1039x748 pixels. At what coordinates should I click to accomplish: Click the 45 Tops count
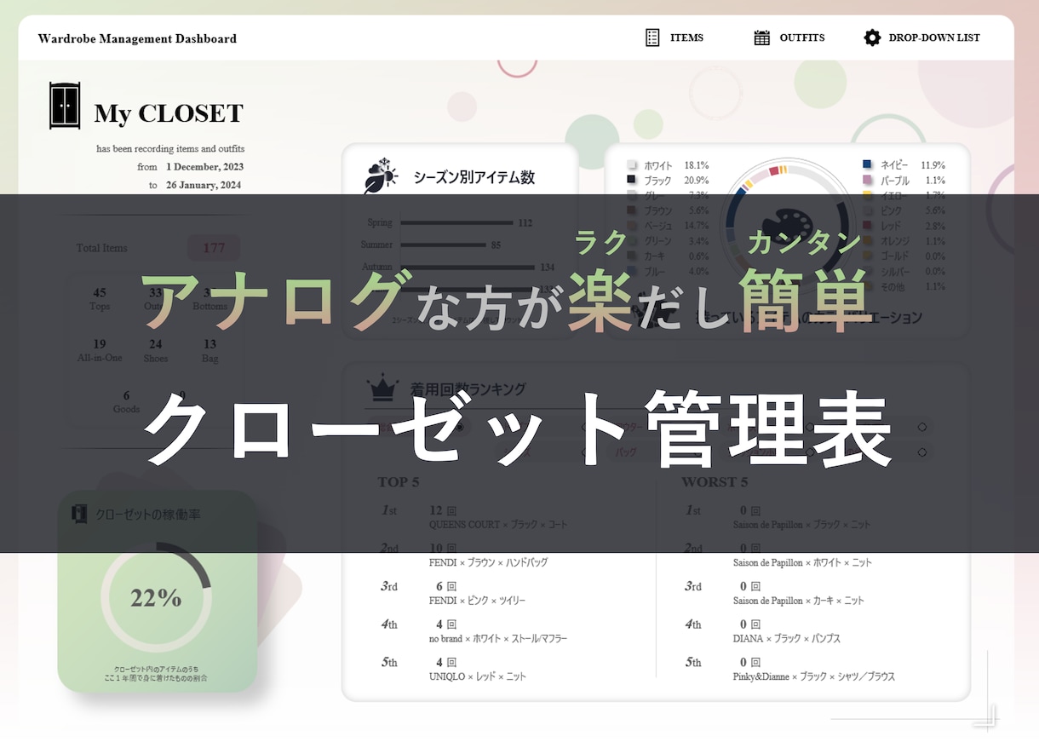[100, 292]
